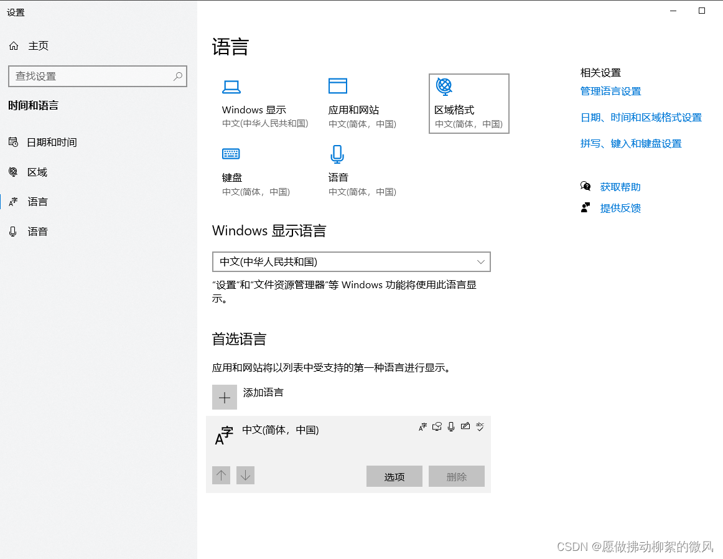Minimize the 设置 window

tap(673, 11)
